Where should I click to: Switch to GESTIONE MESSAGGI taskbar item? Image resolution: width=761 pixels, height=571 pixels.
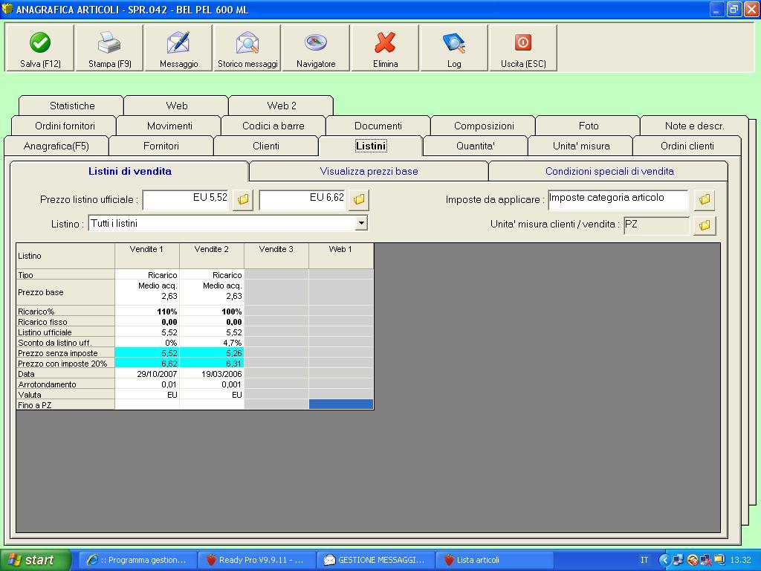tap(376, 560)
